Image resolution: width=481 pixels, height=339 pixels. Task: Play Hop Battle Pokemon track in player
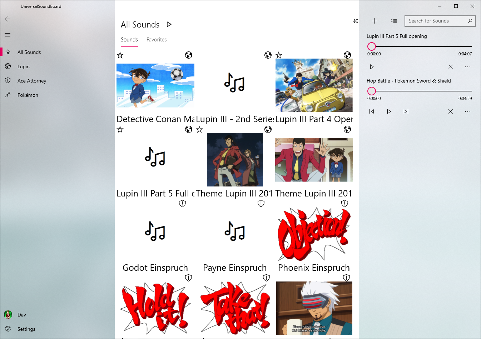click(389, 111)
